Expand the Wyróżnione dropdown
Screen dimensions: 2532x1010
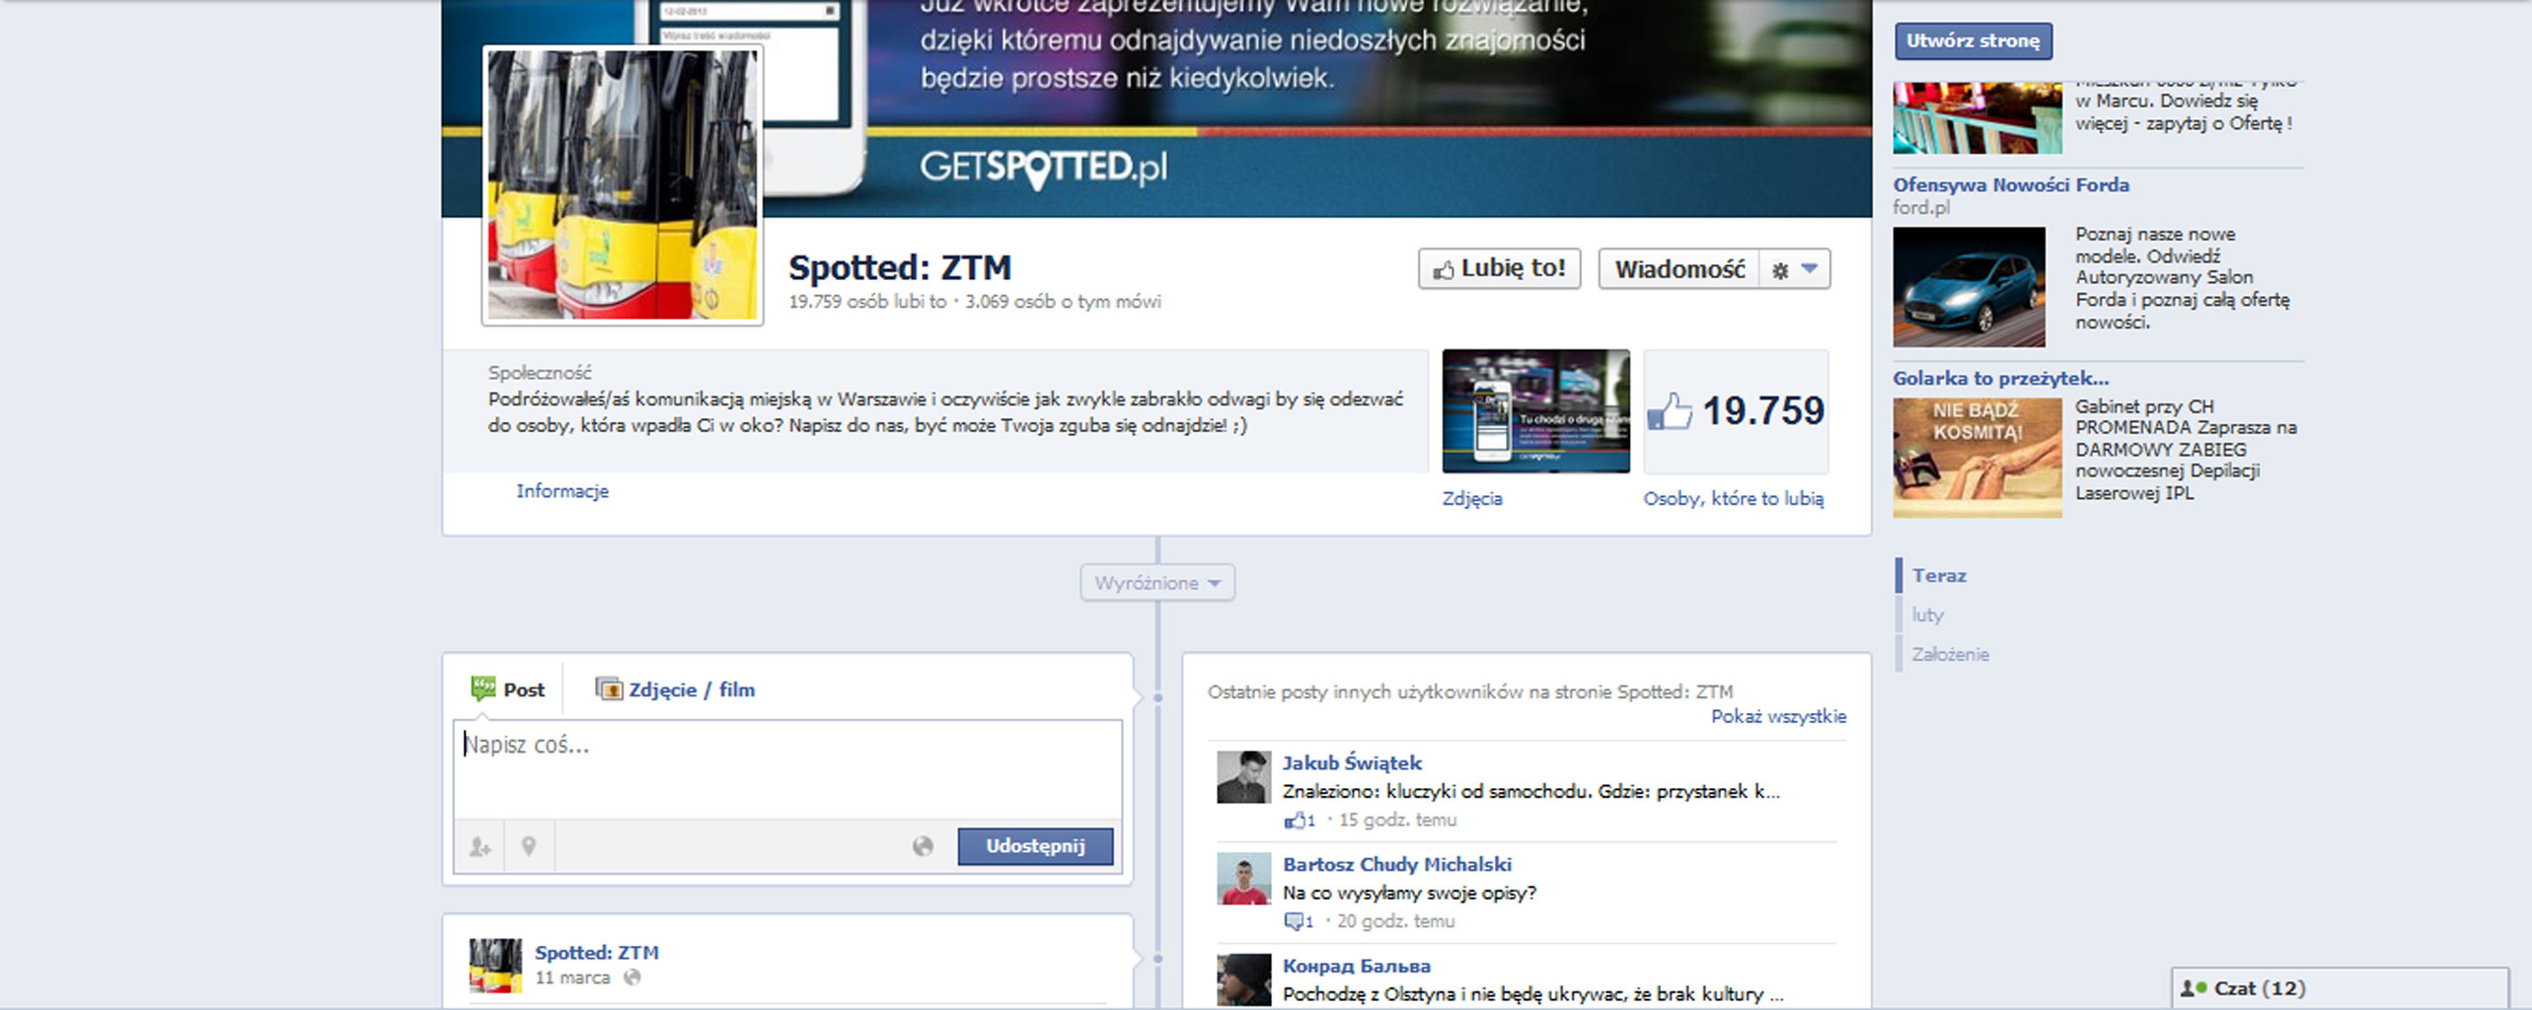[x=1157, y=583]
